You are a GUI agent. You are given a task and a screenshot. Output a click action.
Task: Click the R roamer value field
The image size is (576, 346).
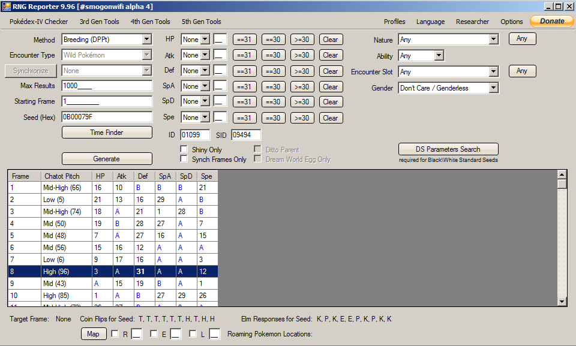137,334
